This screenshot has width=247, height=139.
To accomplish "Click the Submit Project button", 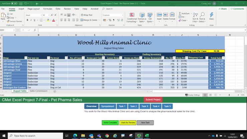I will click(x=153, y=100).
